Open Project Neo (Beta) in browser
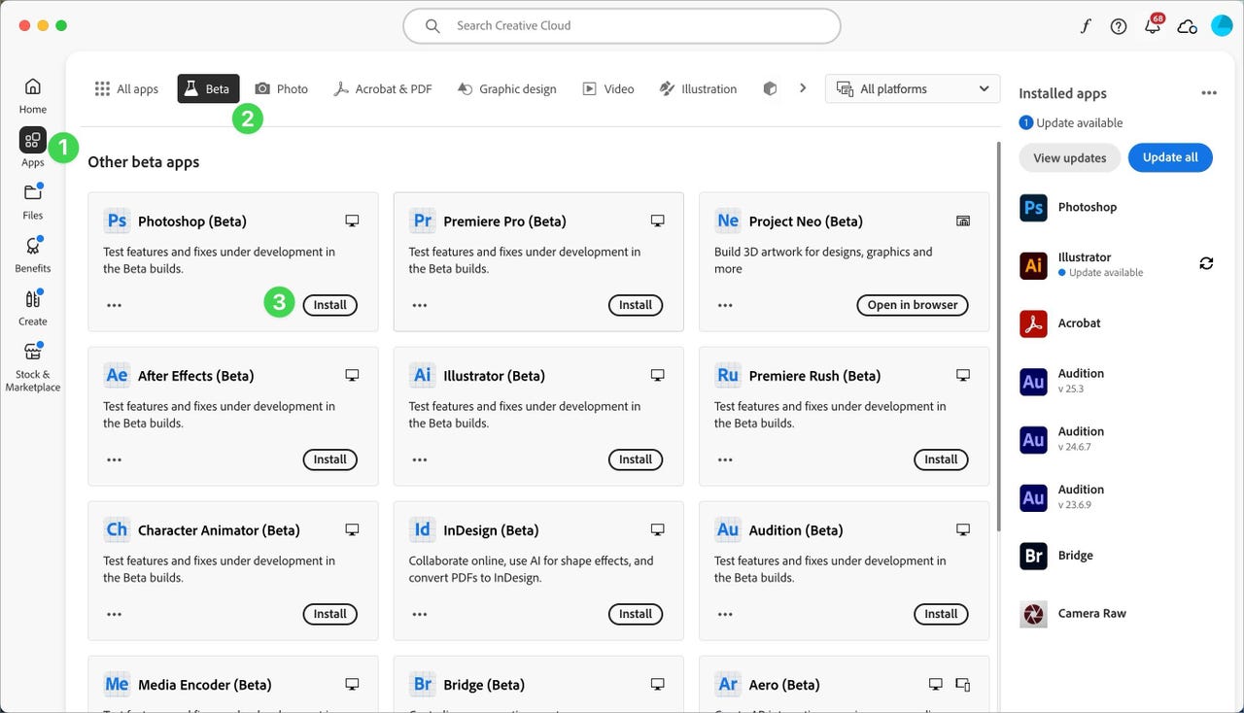 click(x=913, y=305)
